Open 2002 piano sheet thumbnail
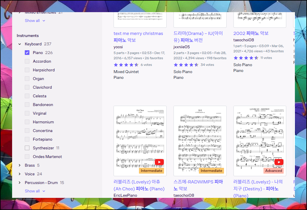 tap(260, 20)
